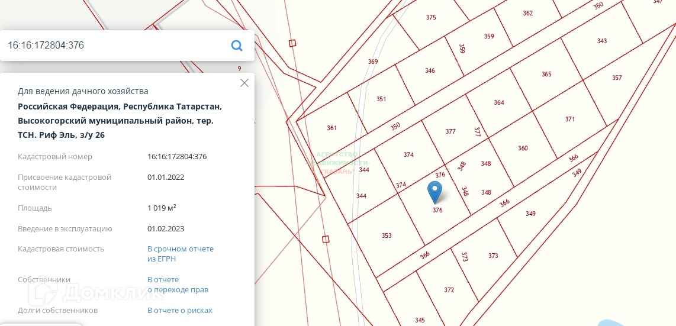Image resolution: width=676 pixels, height=326 pixels.
Task: Click 'Для ведения дачного хозяйства' heading
Action: coord(83,91)
